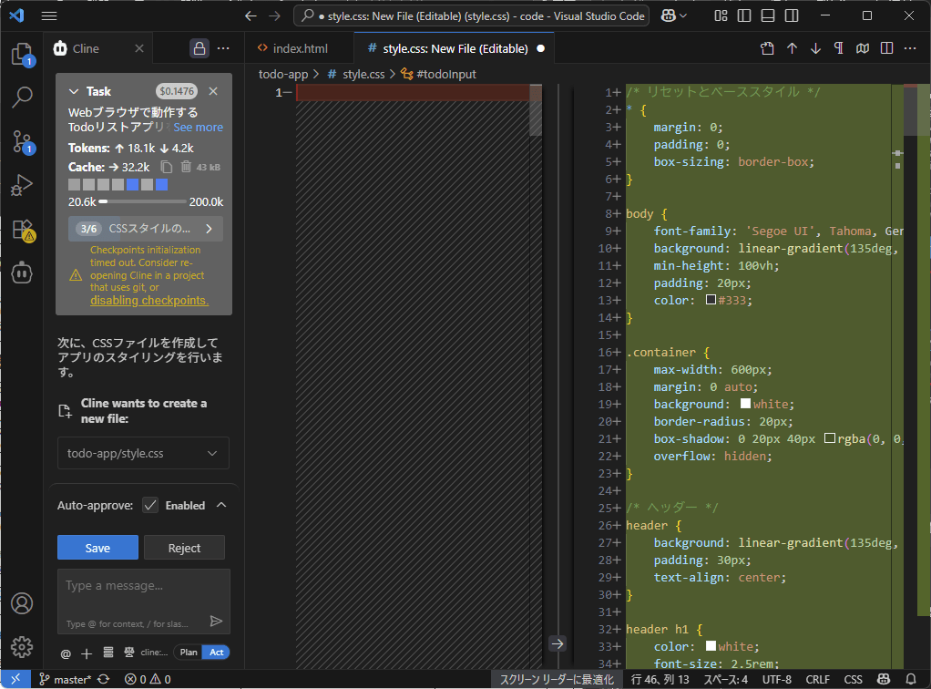931x689 pixels.
Task: Switch Cline to Plan mode
Action: [x=189, y=652]
